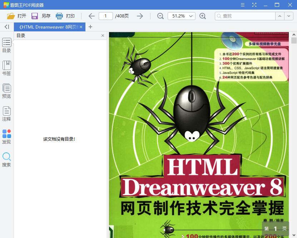This screenshot has width=297, height=238.
Task: Zoom in with the plus magnifier
Action: point(203,16)
